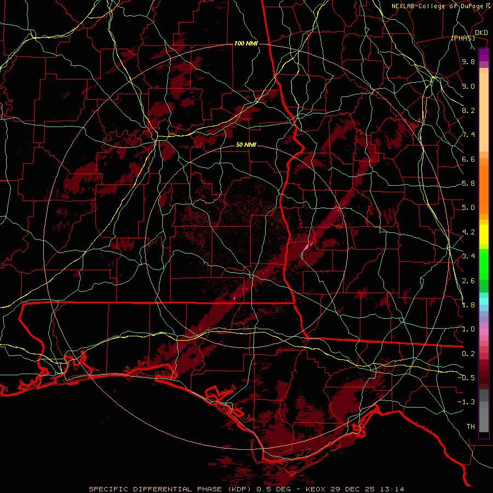Click the -1.3 value on the legend

tap(466, 402)
